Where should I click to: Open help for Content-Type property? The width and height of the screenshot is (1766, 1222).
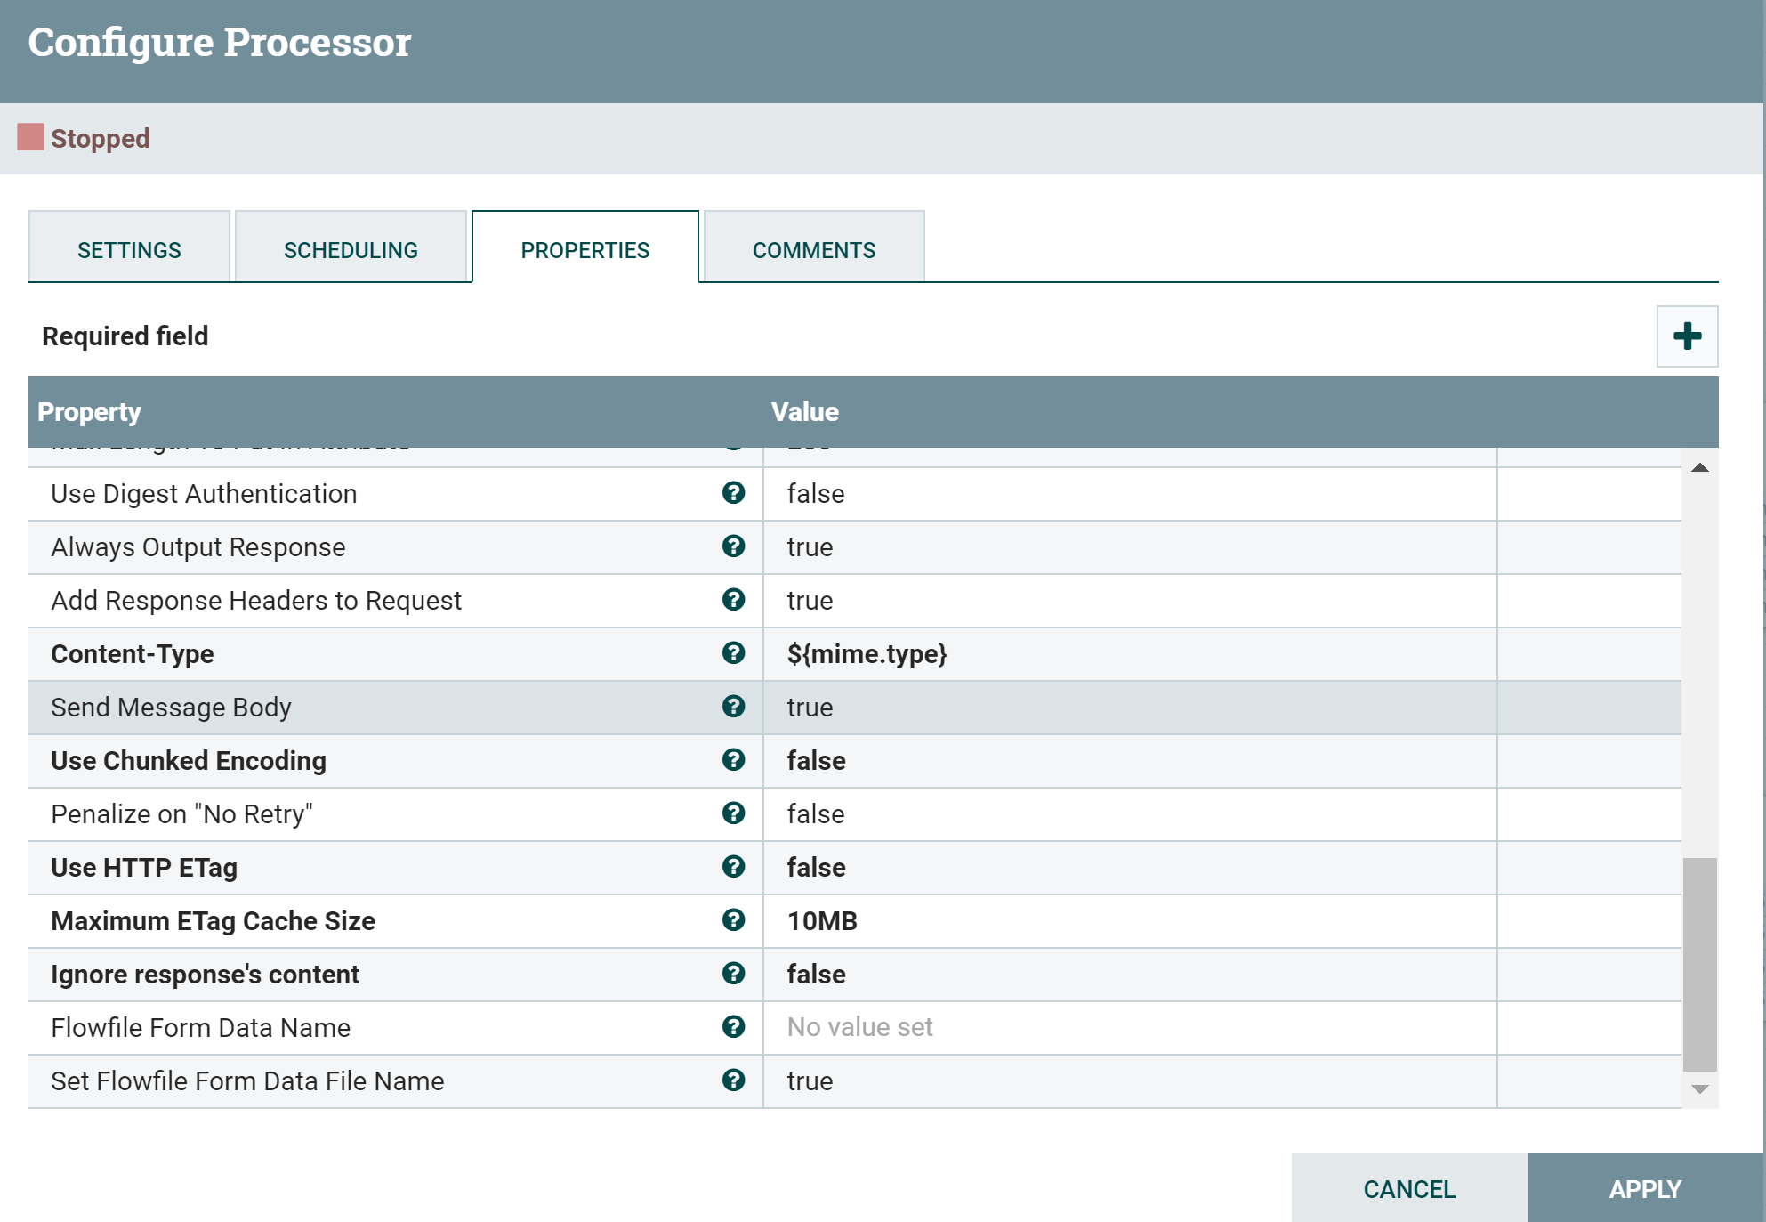[x=732, y=654]
